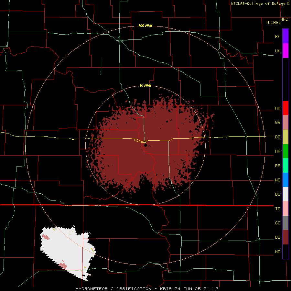Click the HR green legend swatch
This screenshot has height=291, width=291.
click(x=286, y=151)
